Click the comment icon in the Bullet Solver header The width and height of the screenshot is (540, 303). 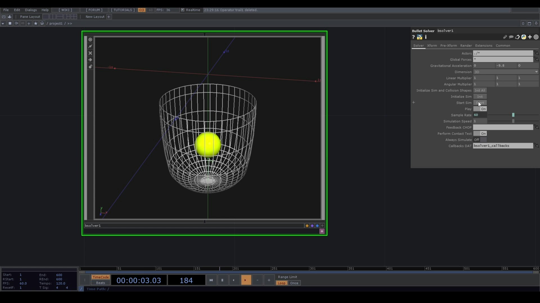[x=511, y=37]
